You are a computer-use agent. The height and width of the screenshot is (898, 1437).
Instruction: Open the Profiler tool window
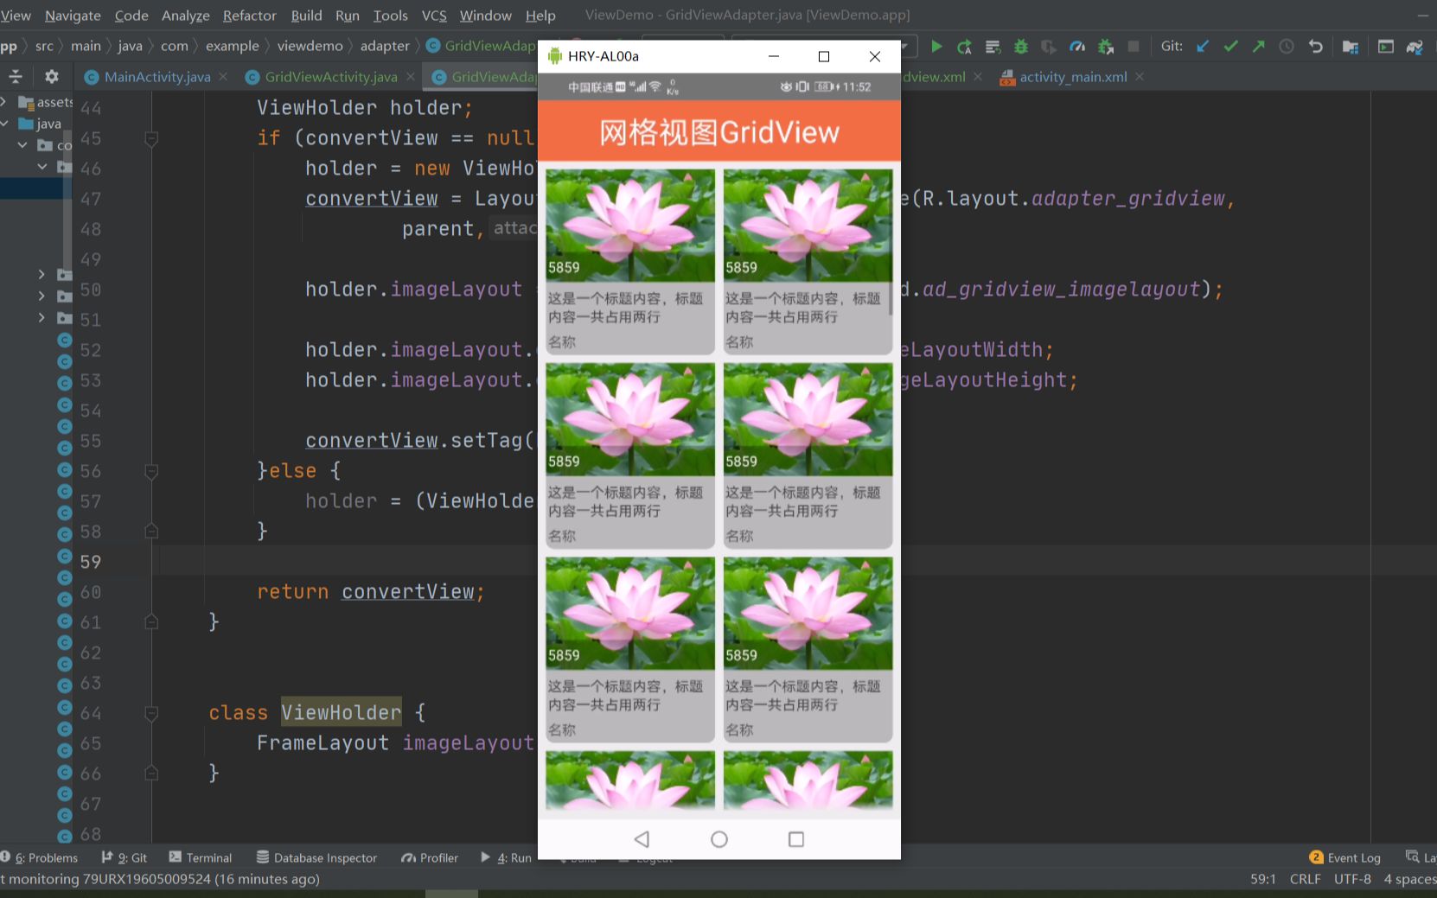pos(430,857)
